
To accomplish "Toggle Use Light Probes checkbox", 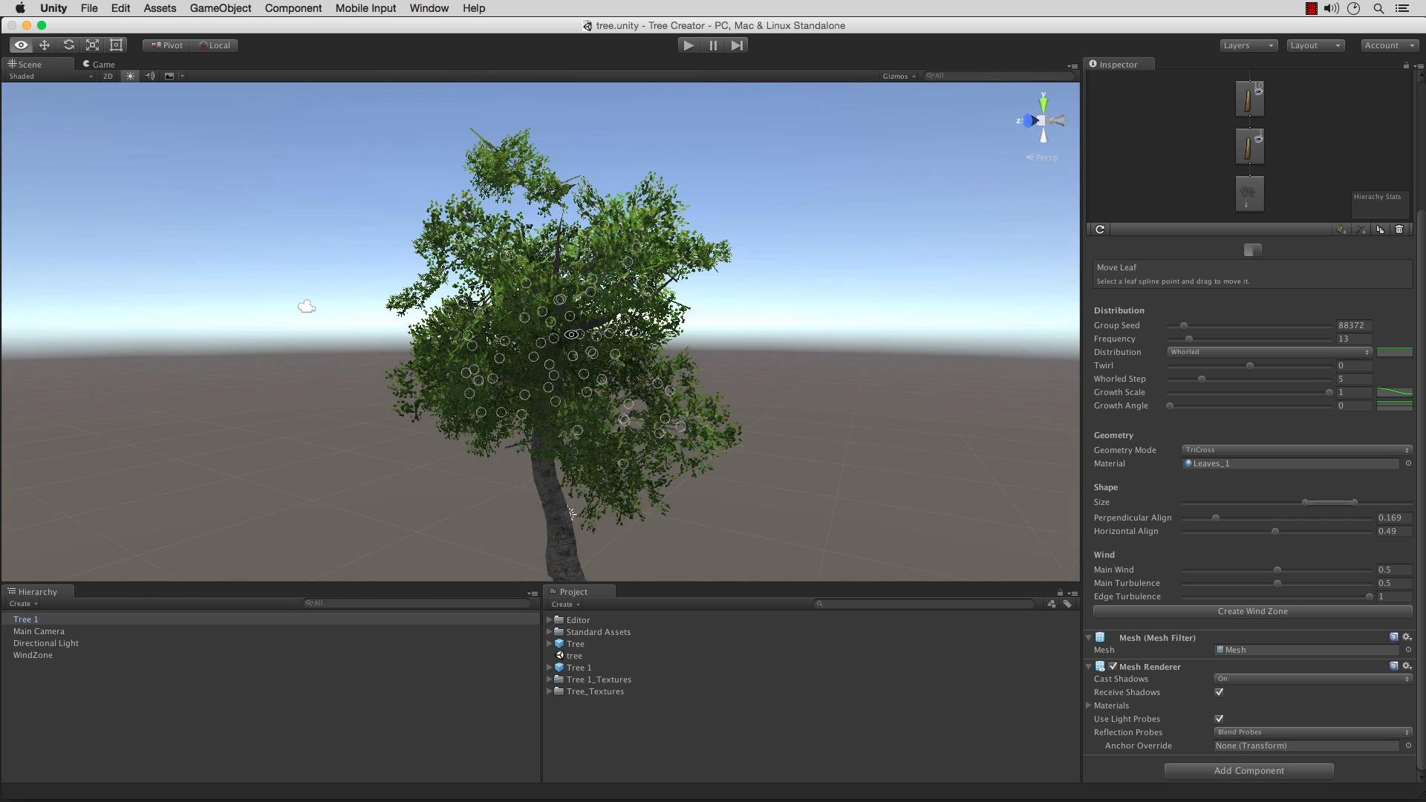I will 1220,718.
